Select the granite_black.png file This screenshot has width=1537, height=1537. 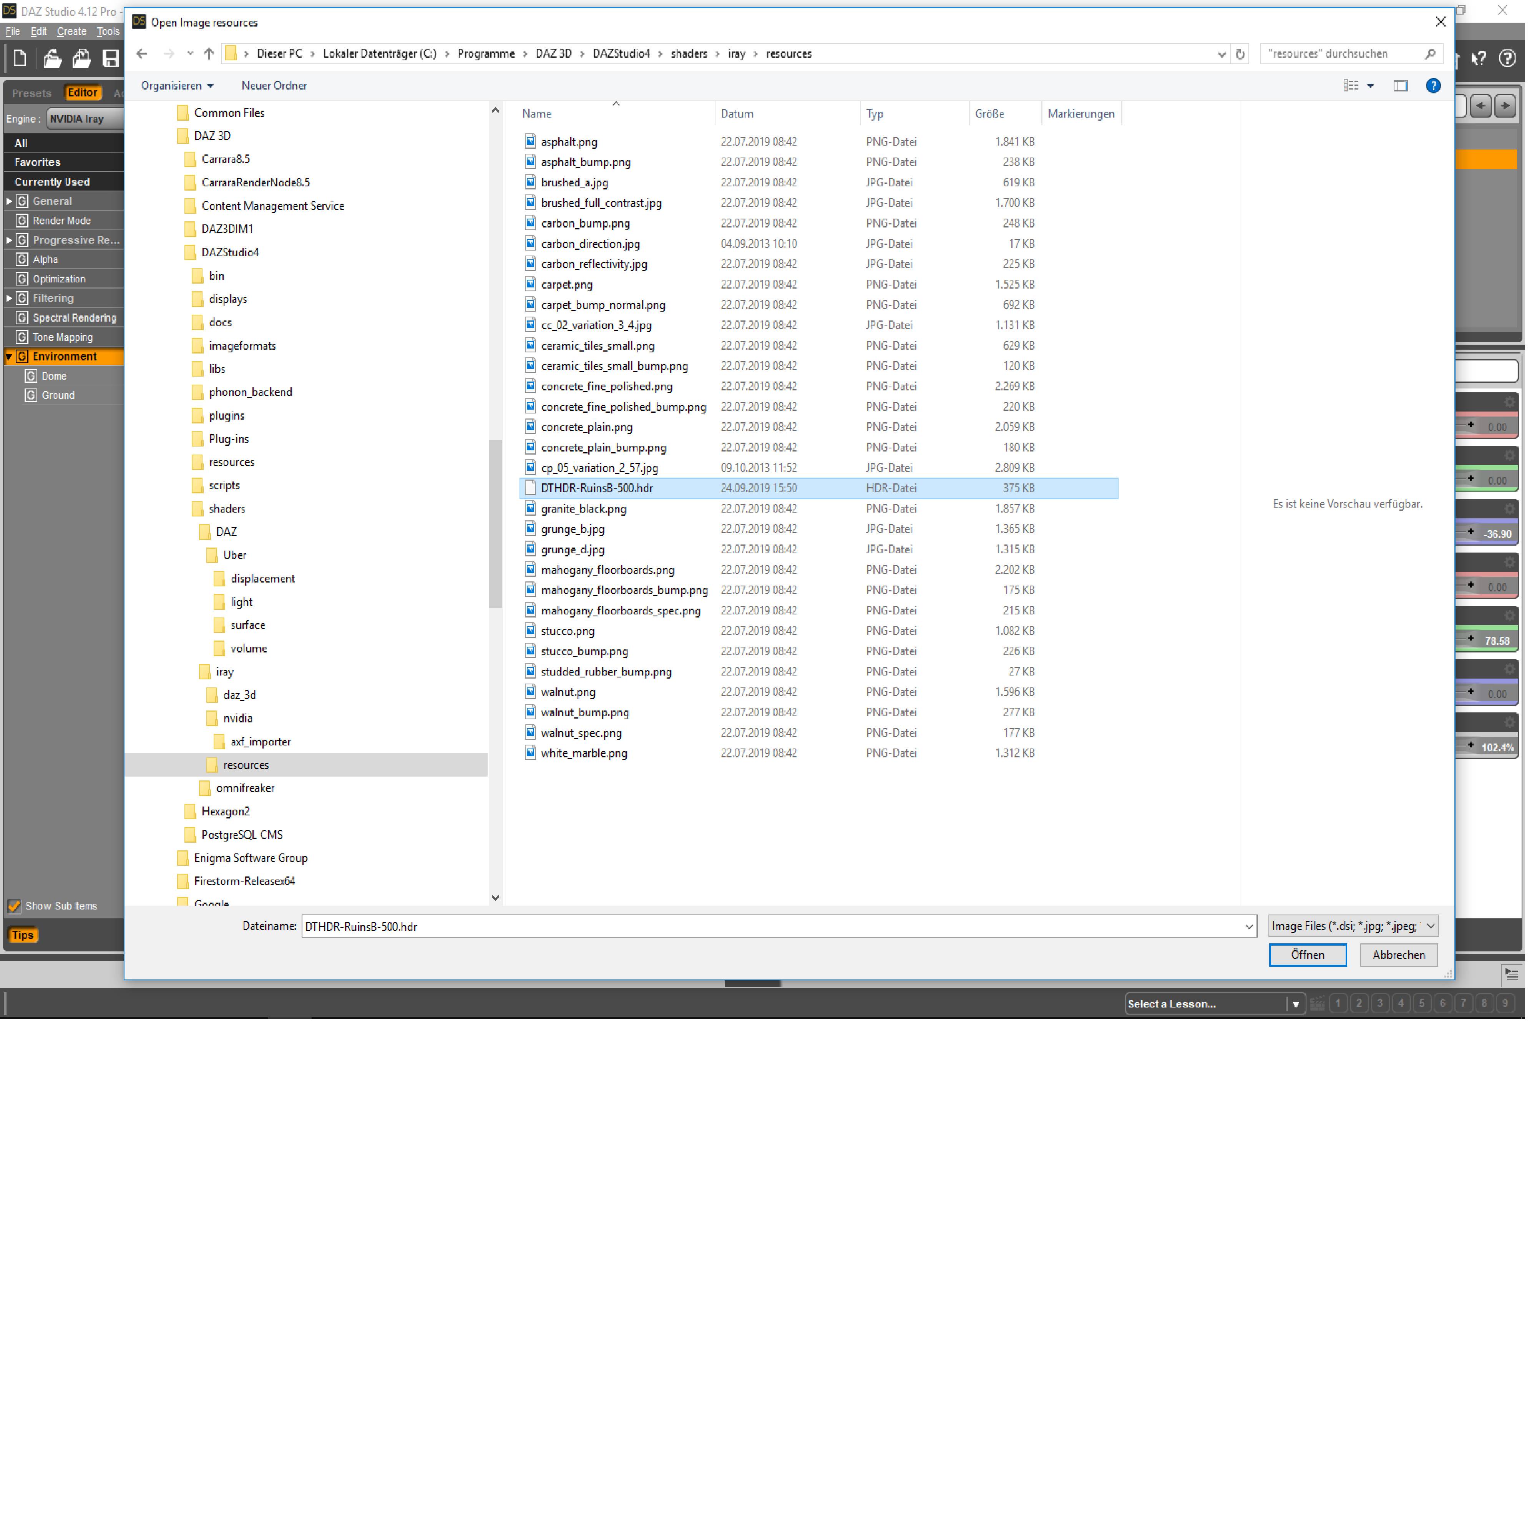coord(583,509)
